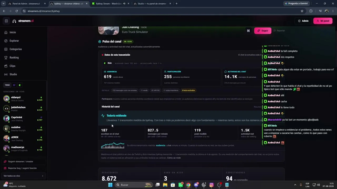337x189 pixels.
Task: Open zEREK live channel
Action: coord(23,139)
